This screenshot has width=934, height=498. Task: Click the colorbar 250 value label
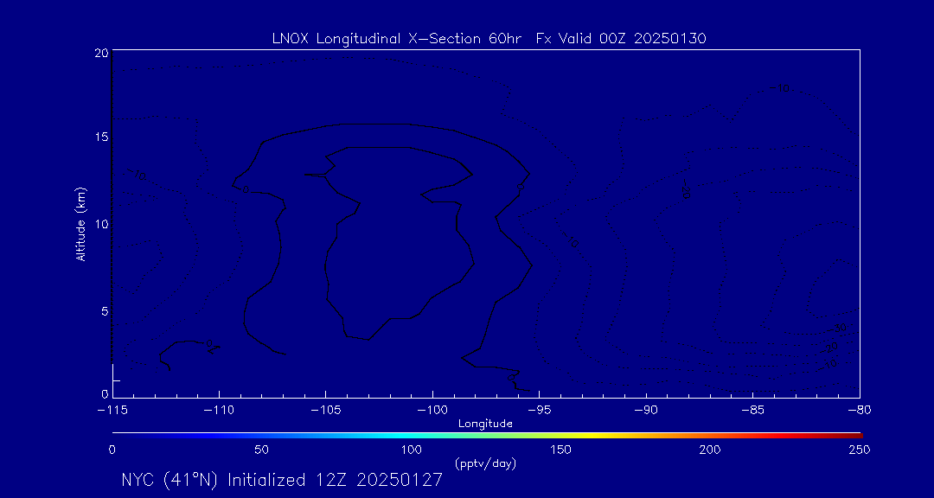(x=861, y=450)
